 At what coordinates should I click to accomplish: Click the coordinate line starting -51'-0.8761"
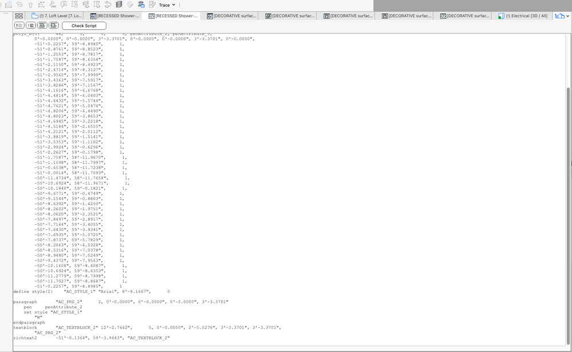click(80, 49)
